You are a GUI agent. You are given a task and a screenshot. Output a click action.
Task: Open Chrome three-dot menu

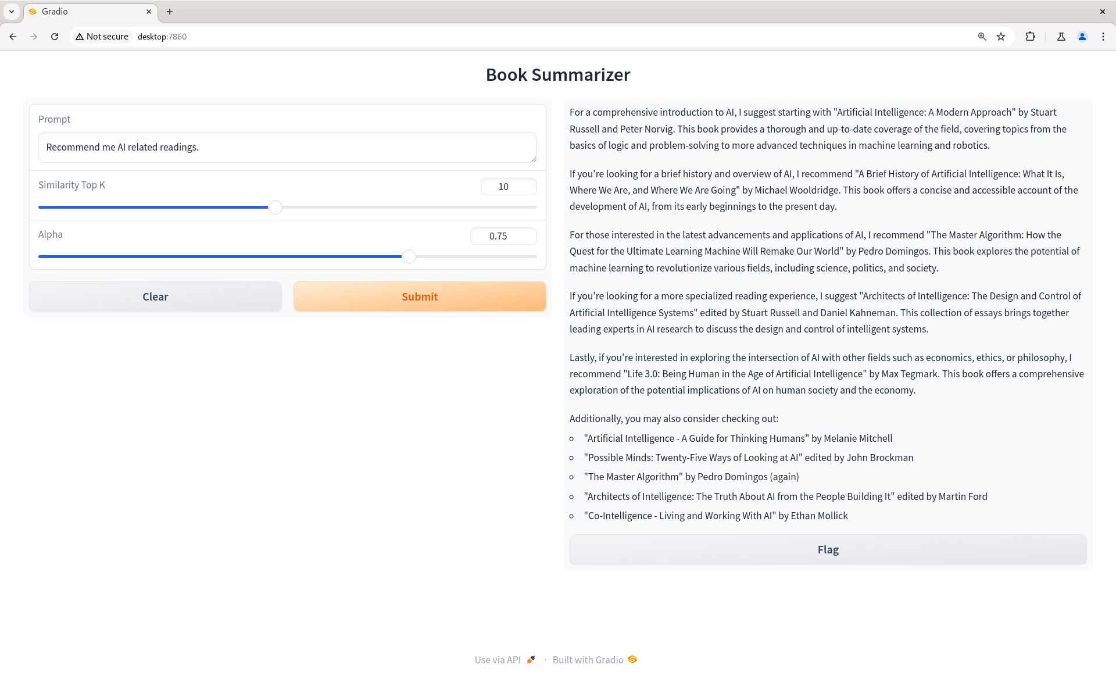click(1103, 37)
